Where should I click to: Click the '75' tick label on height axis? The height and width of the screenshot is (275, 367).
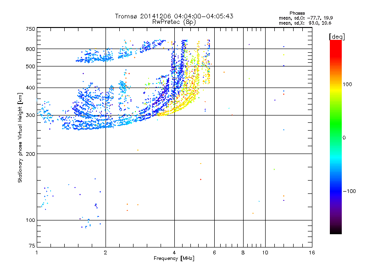pyautogui.click(x=32, y=246)
